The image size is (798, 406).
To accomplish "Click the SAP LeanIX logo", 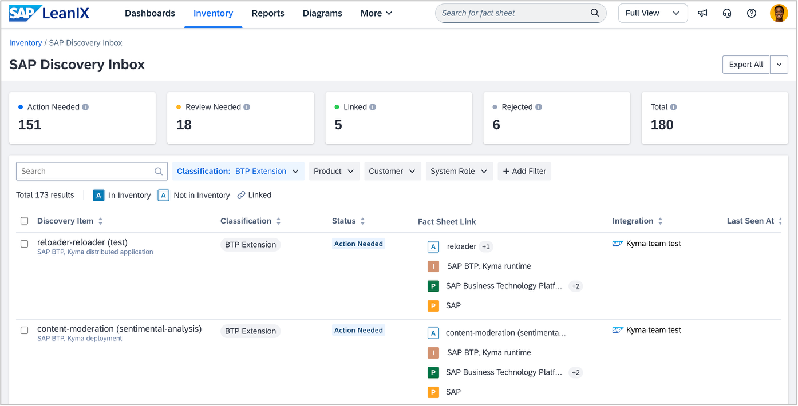I will pos(49,13).
